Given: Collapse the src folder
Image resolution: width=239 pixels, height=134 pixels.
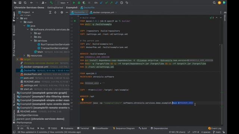Looking at the screenshot, I should (x=18, y=18).
